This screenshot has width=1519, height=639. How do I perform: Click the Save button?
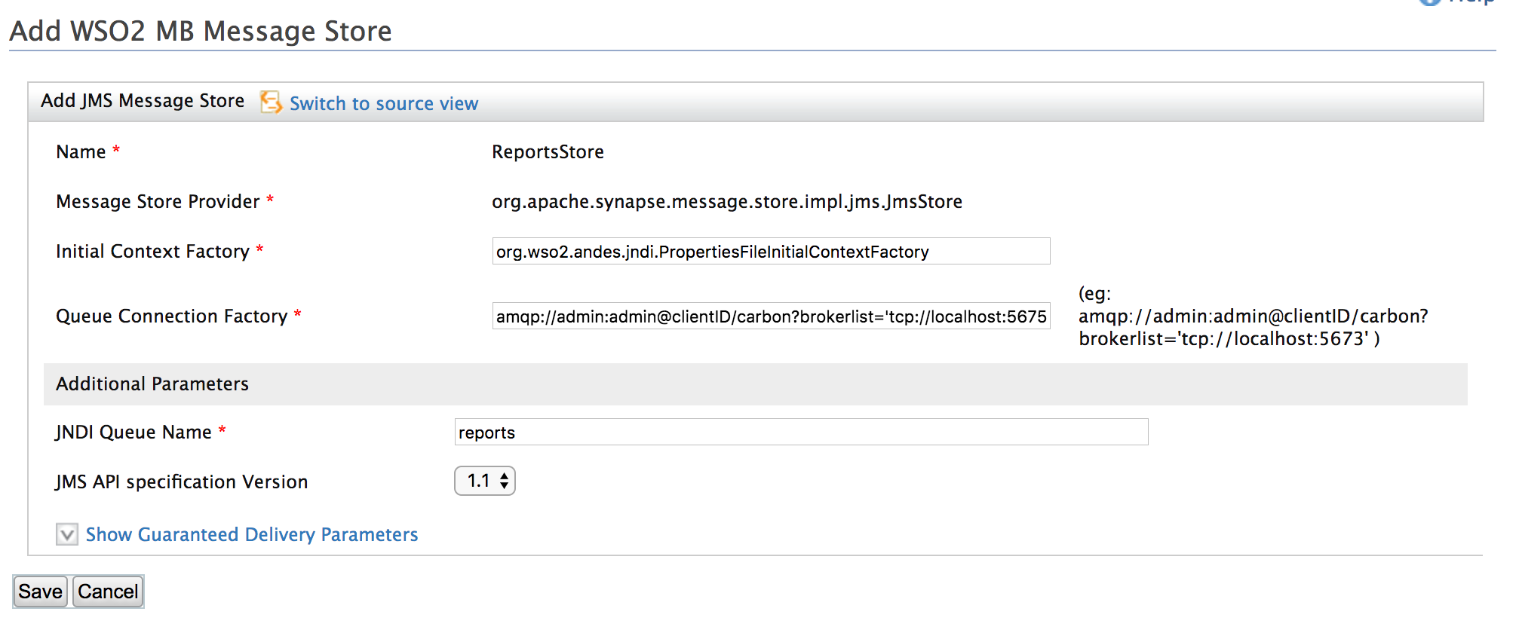coord(41,592)
